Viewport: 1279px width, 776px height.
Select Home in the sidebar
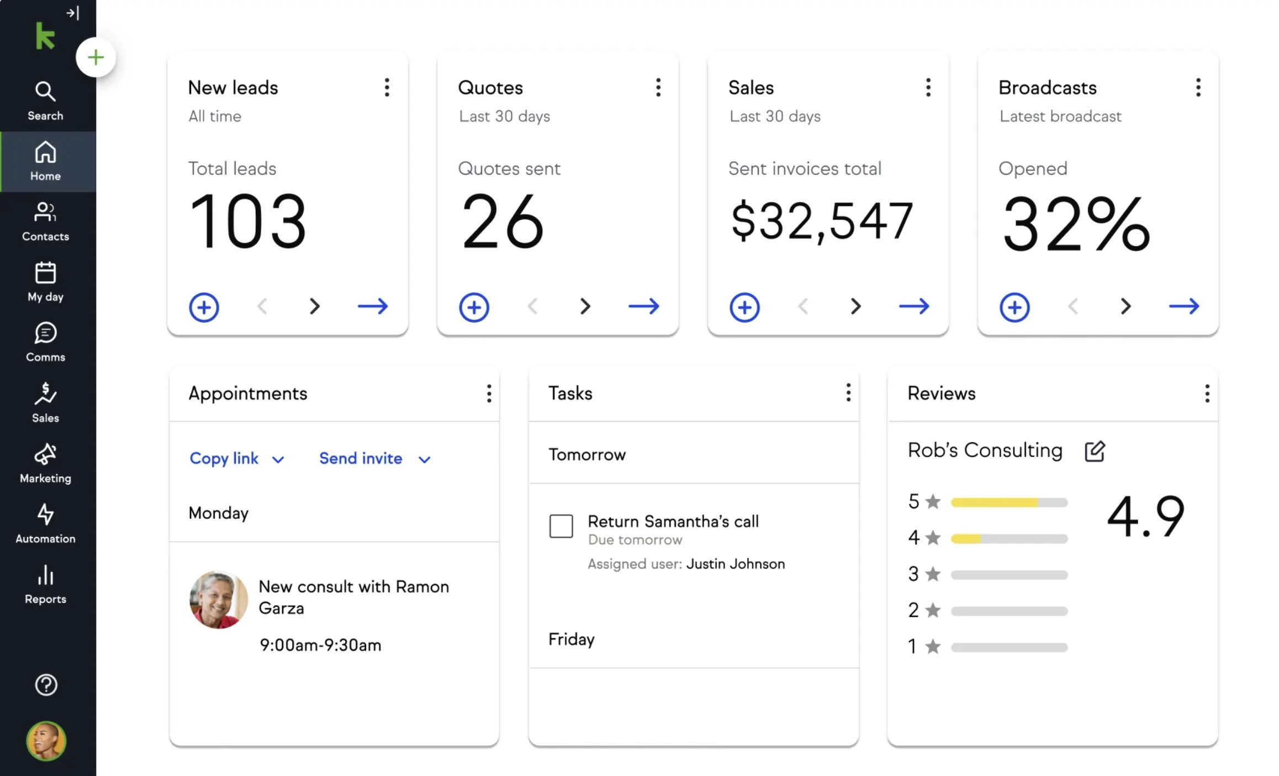[45, 162]
